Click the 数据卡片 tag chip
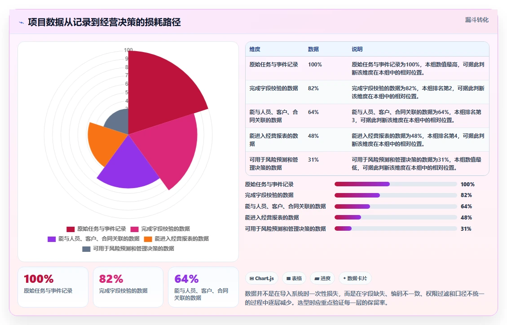The image size is (507, 325). click(355, 278)
